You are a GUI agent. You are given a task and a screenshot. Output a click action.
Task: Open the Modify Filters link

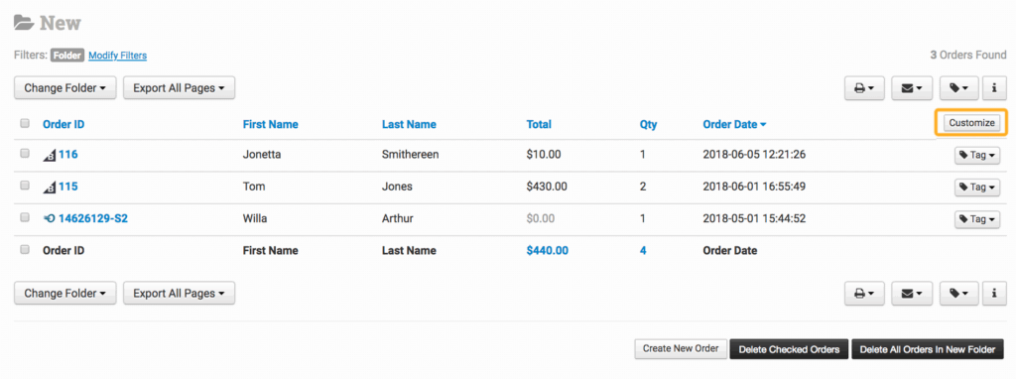pos(118,56)
